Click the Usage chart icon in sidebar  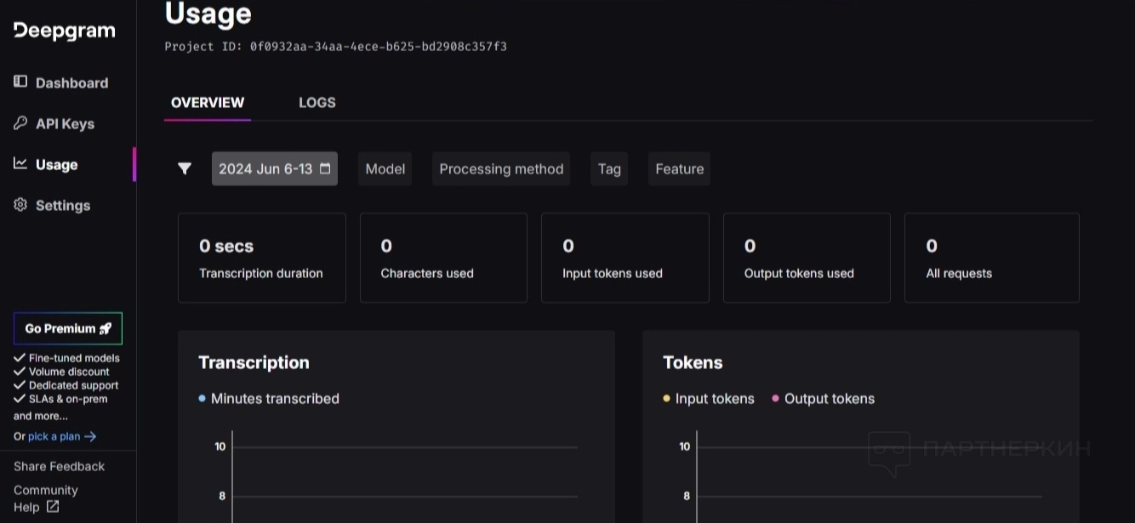(x=20, y=163)
